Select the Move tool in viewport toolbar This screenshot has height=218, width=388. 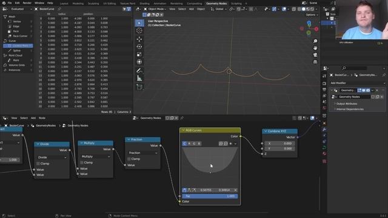[x=139, y=39]
